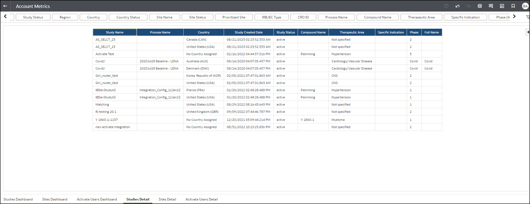Click Compound Name column header
Image resolution: width=530 pixels, height=204 pixels.
(314, 32)
